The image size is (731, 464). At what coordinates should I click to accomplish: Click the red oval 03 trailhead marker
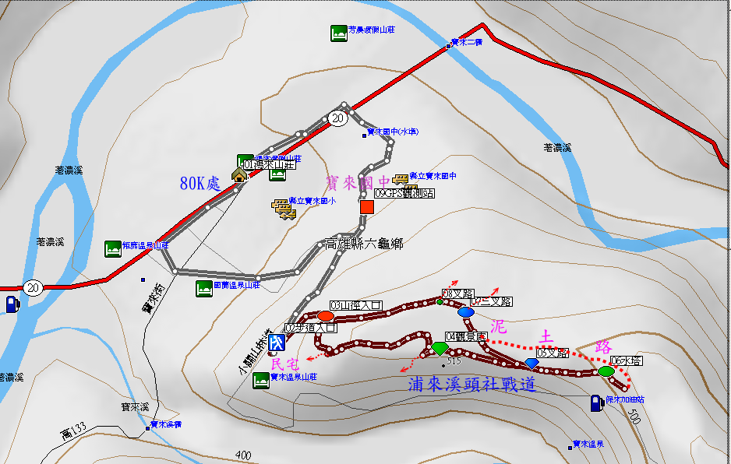[324, 316]
